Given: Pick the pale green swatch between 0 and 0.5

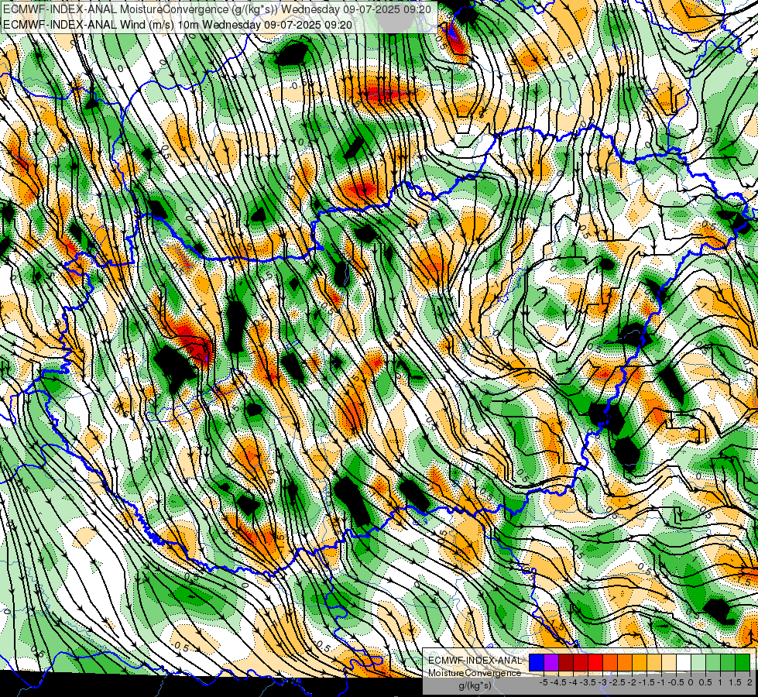Looking at the screenshot, I should pyautogui.click(x=698, y=663).
